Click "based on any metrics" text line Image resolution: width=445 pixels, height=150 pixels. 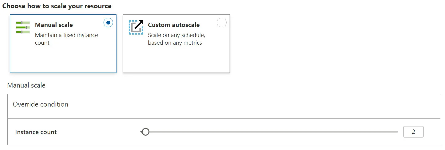[175, 43]
